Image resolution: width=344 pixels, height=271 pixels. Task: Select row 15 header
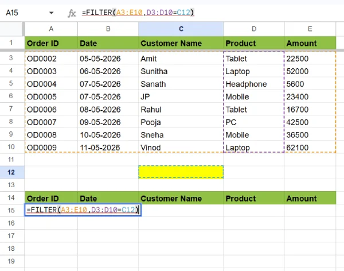[x=11, y=210]
